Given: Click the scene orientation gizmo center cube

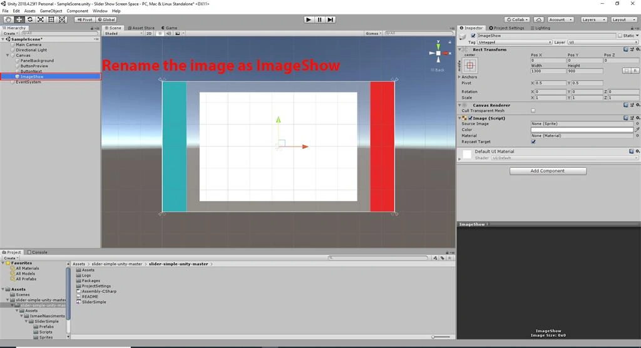Looking at the screenshot, I should tap(438, 53).
